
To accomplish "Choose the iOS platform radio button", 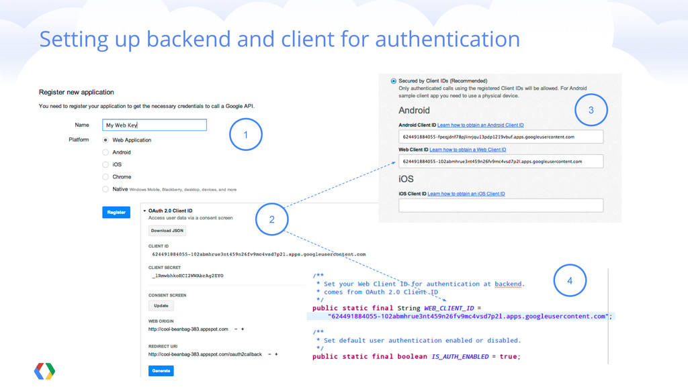I will (105, 164).
